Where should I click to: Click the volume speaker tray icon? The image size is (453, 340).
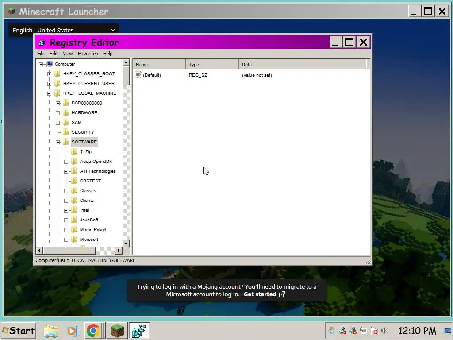(x=385, y=331)
